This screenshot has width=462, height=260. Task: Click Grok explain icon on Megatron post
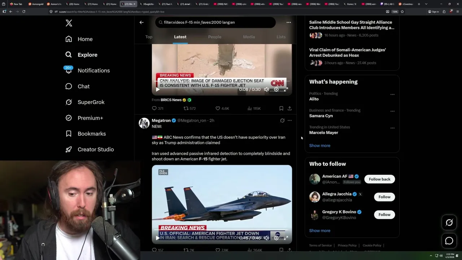[x=282, y=121]
